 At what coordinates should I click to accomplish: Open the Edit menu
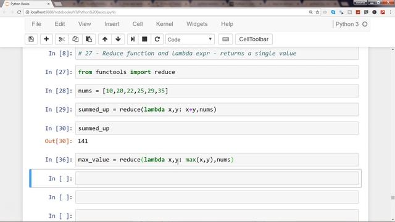tap(60, 24)
